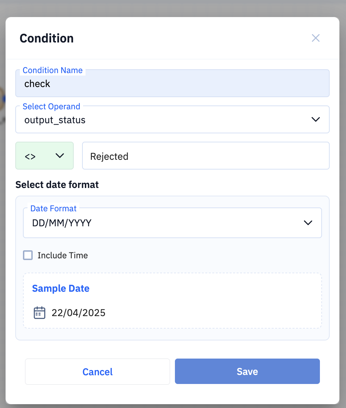The width and height of the screenshot is (346, 408).
Task: Click the chevron arrow in the Select Operand field
Action: point(316,119)
